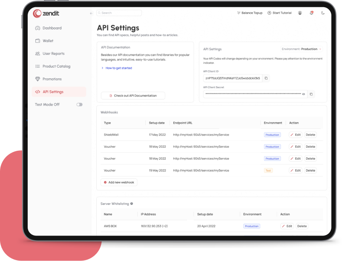Click Start Tutorial
The image size is (342, 261).
[279, 13]
